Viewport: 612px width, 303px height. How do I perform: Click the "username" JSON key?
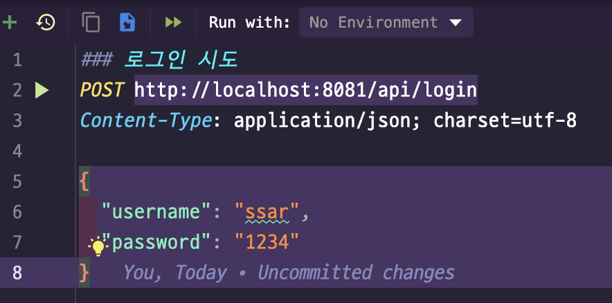point(156,212)
